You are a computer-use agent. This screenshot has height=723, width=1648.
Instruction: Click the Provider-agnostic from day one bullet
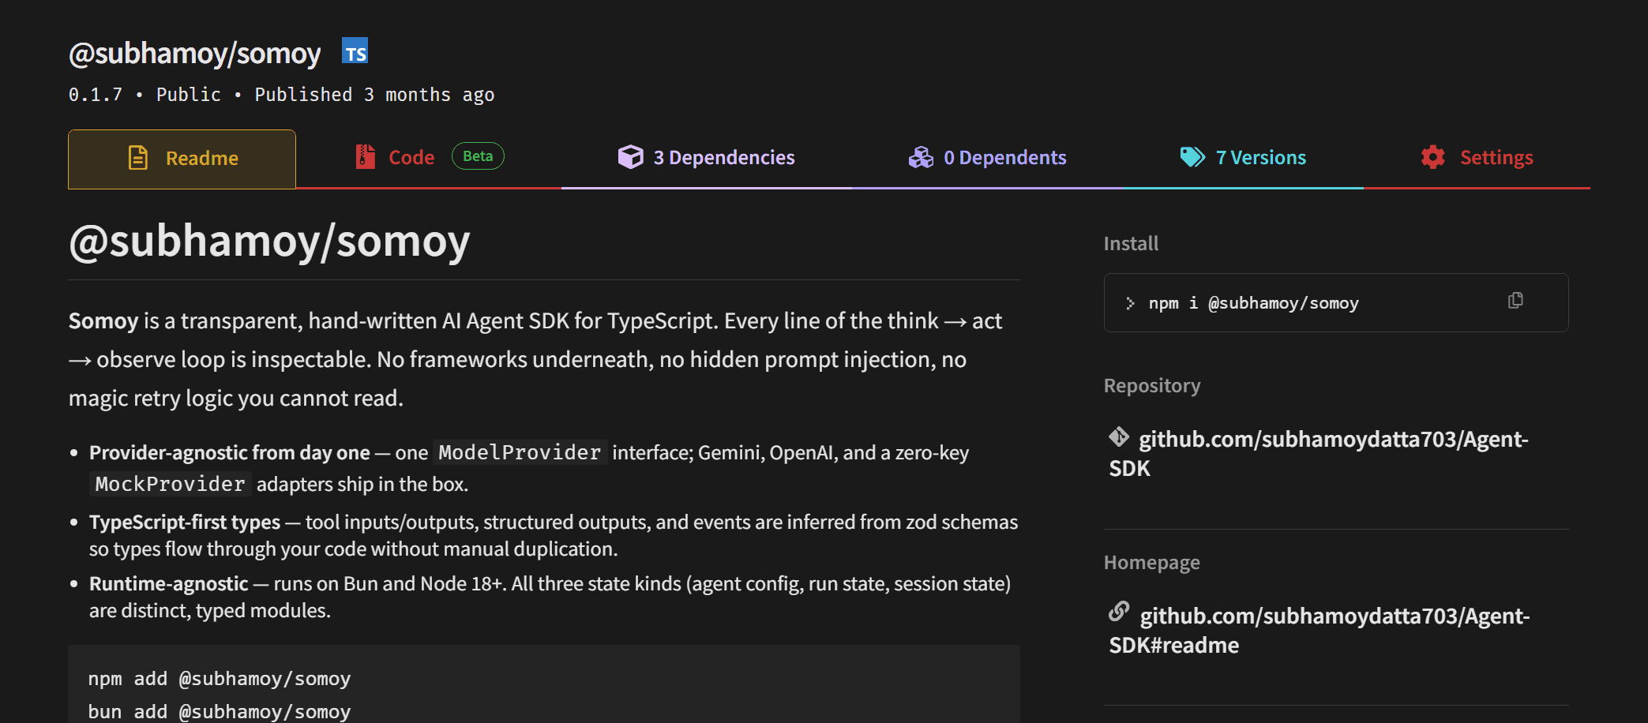529,468
